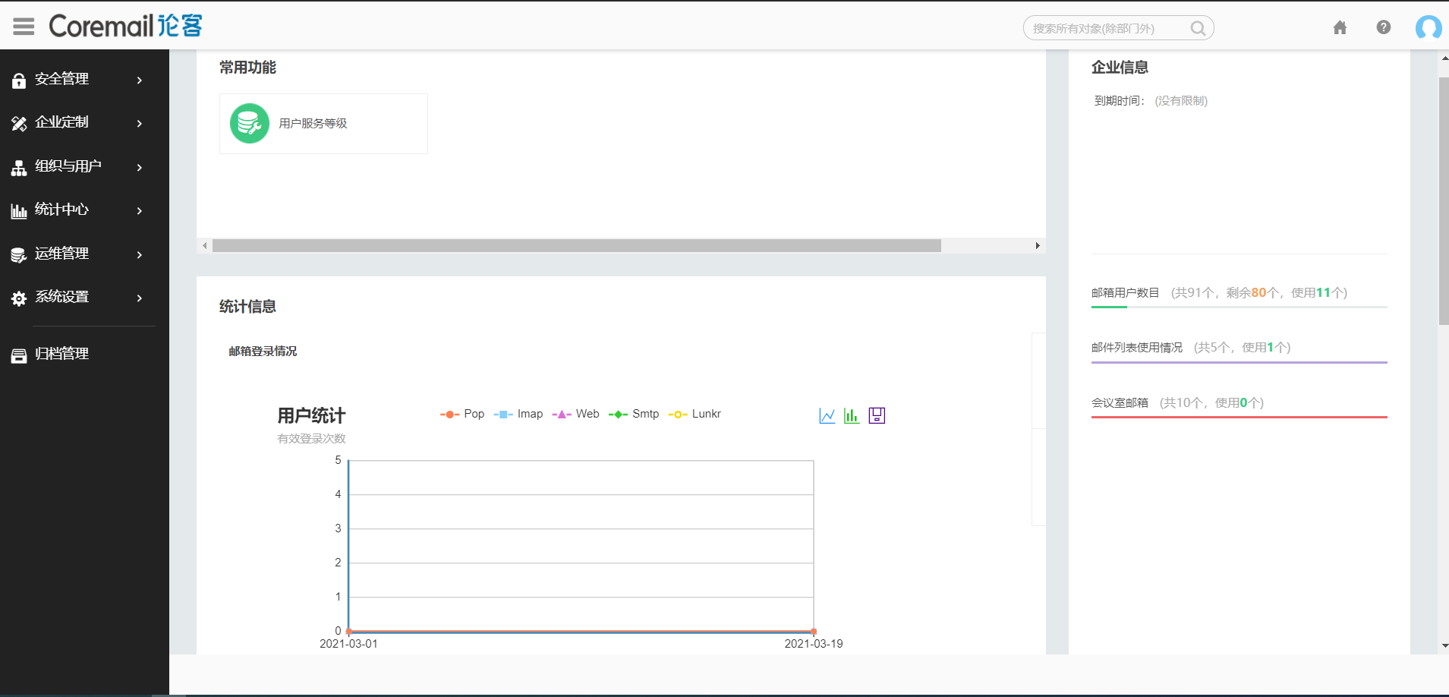Click vertical scrollbar up arrow
Viewport: 1449px width, 697px height.
click(x=1444, y=58)
